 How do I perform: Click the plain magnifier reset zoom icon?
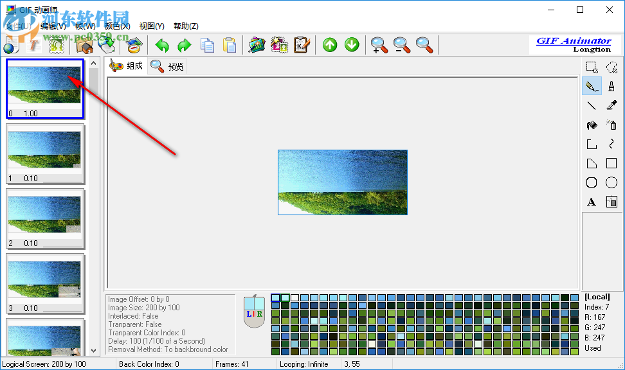pyautogui.click(x=424, y=45)
